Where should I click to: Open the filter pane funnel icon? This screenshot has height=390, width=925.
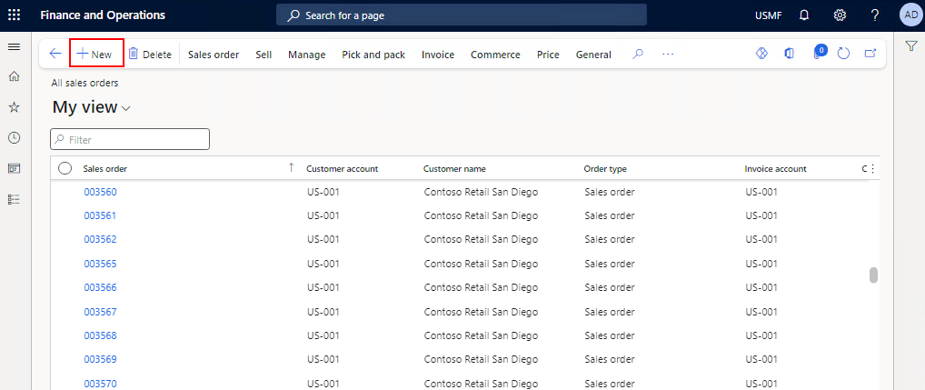(910, 46)
